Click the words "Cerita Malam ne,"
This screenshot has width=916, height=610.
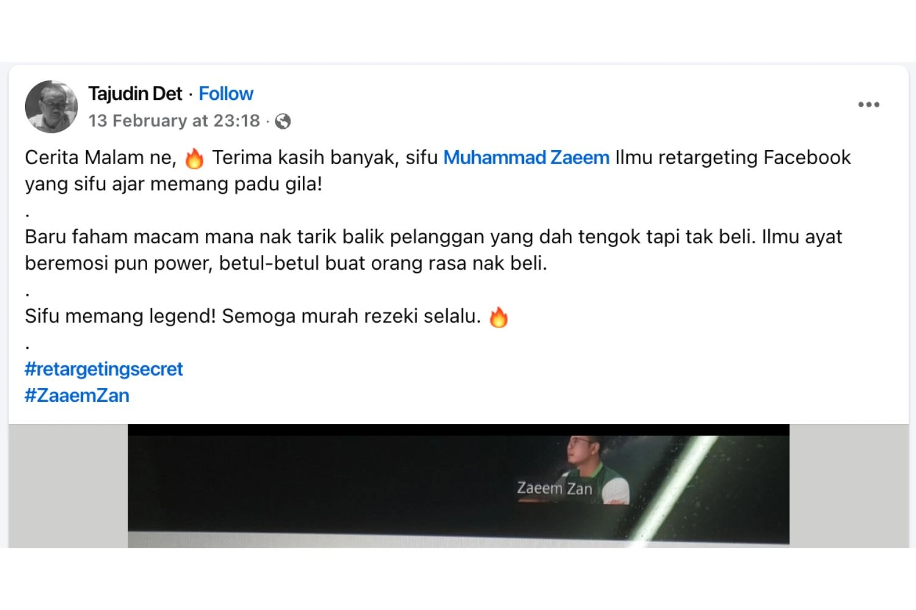tap(101, 157)
